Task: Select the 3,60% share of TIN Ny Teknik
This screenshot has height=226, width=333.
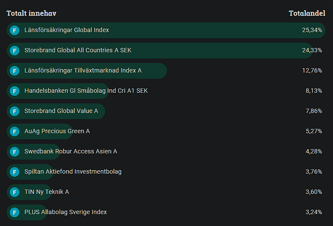Action: coord(314,192)
